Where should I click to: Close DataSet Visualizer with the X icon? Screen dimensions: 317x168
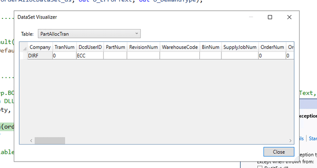[x=289, y=17]
